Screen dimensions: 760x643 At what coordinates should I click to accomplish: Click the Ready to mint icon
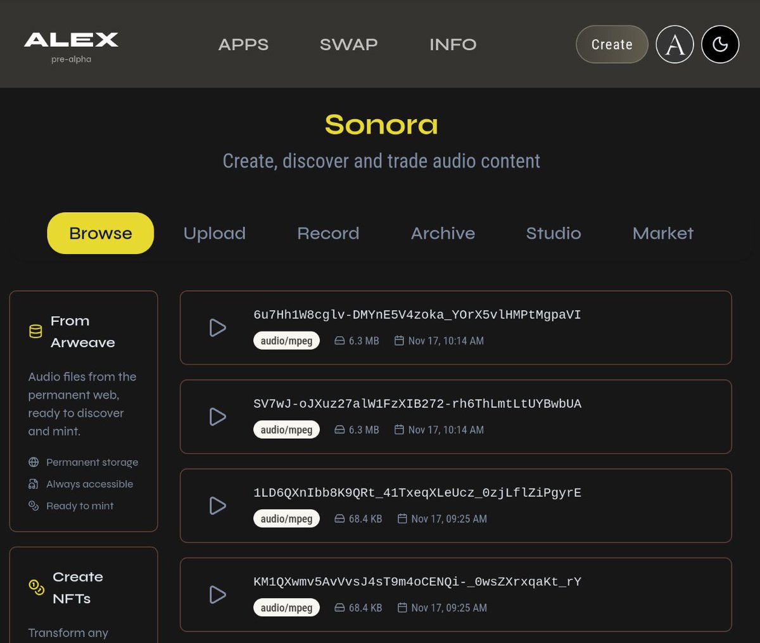point(34,506)
